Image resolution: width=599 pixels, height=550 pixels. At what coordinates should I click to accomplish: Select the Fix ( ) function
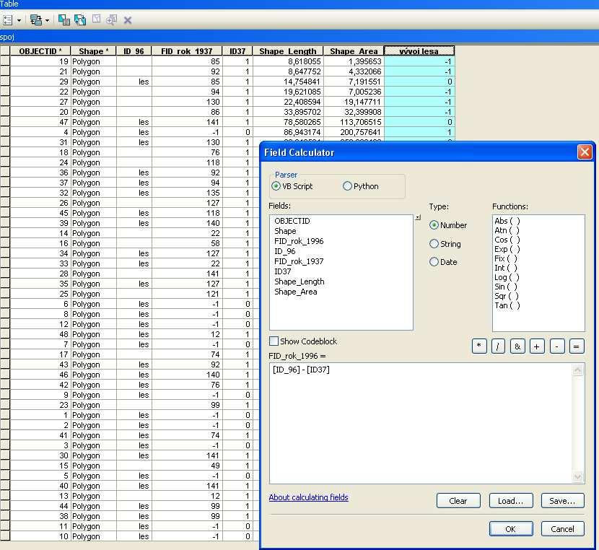506,258
